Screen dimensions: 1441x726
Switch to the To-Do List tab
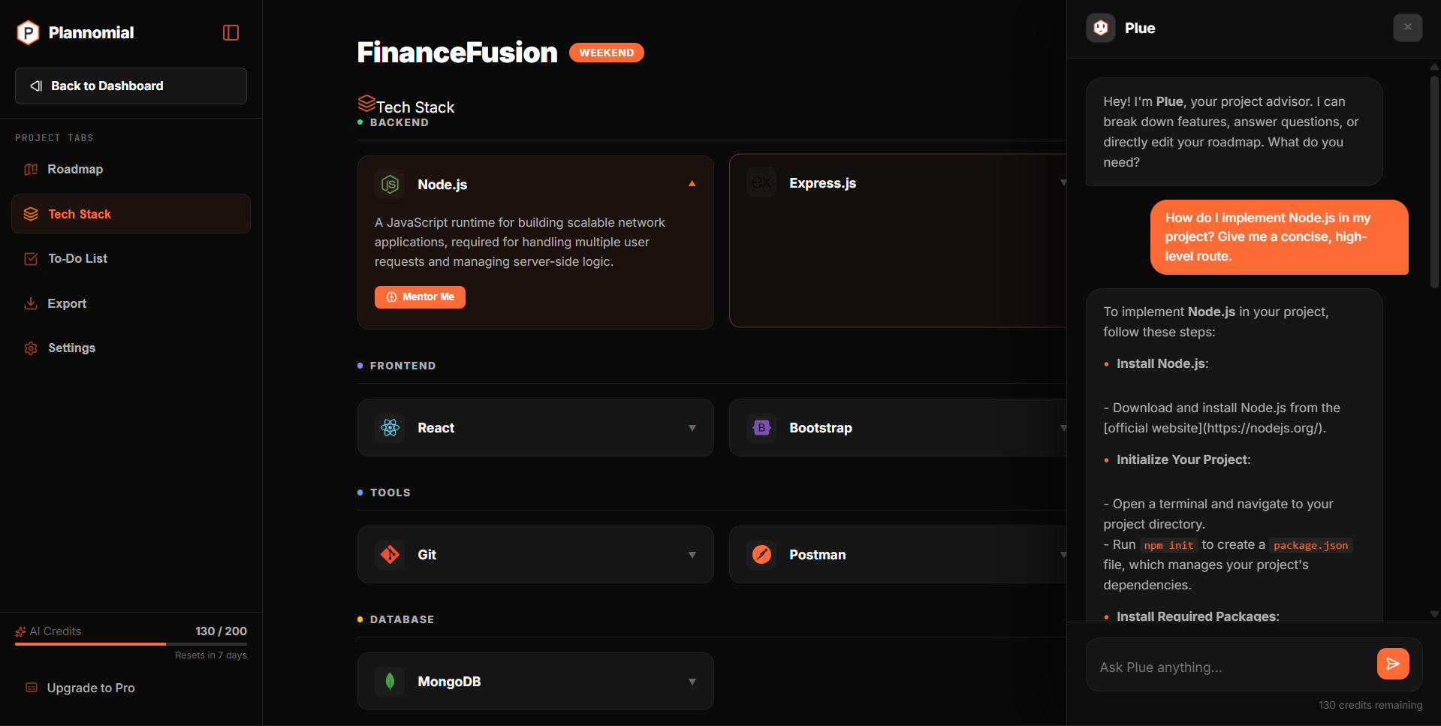(x=77, y=259)
